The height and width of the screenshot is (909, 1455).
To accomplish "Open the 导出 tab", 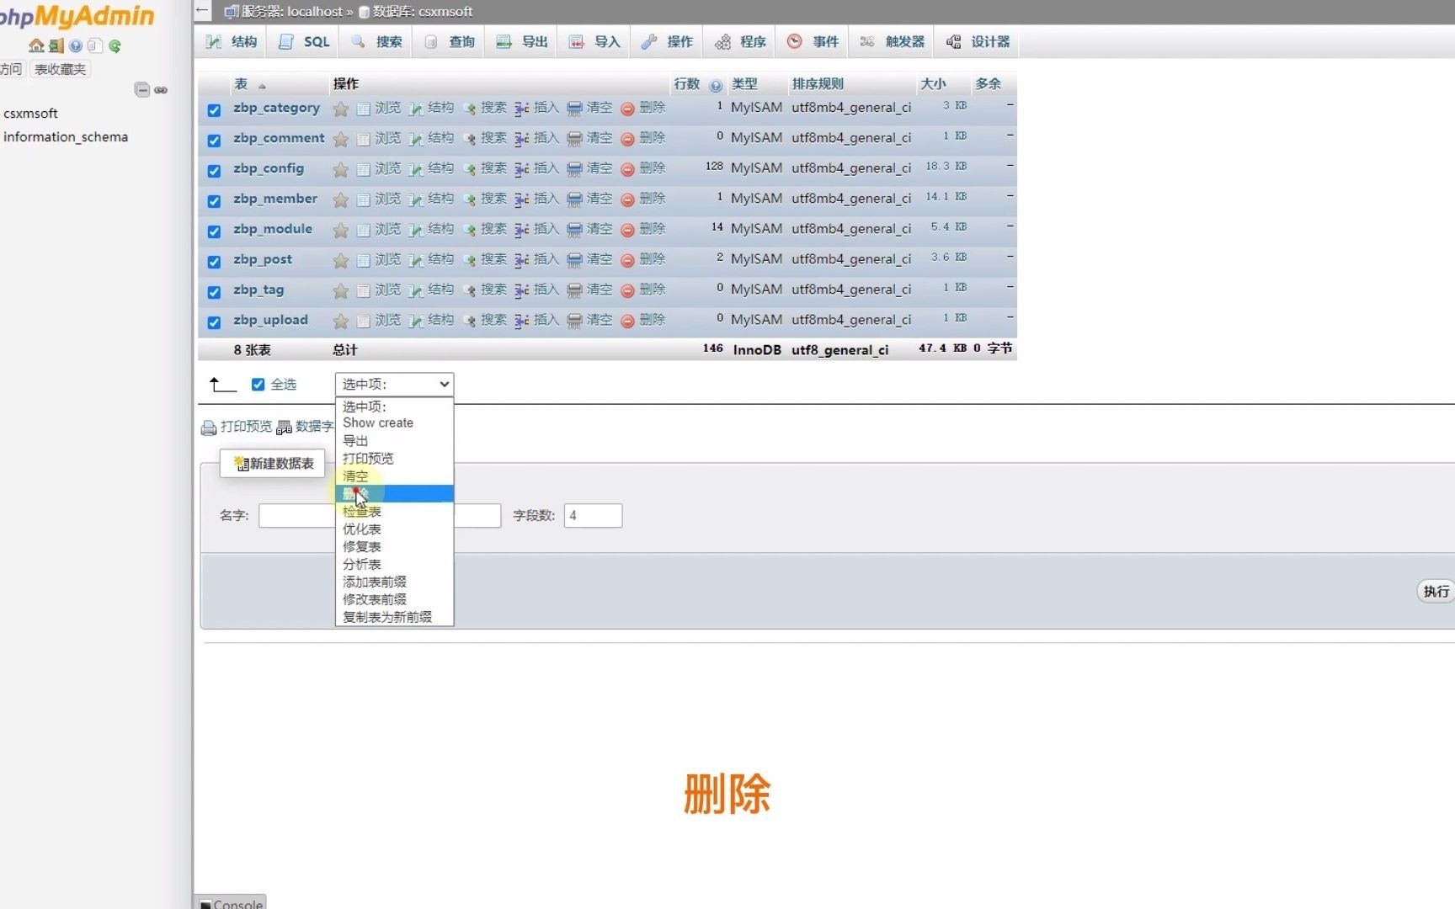I will click(x=521, y=41).
